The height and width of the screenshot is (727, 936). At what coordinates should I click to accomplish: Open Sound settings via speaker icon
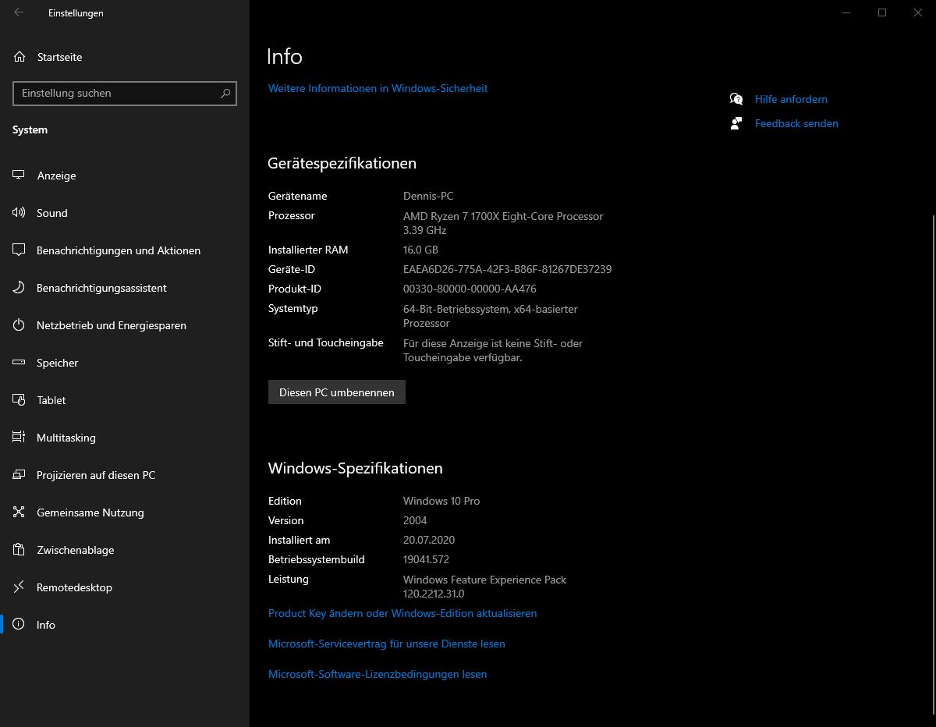[19, 213]
